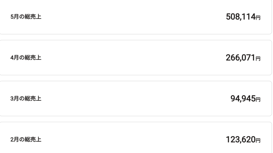Click the 5月の総売上 label
The width and height of the screenshot is (273, 153).
click(26, 17)
